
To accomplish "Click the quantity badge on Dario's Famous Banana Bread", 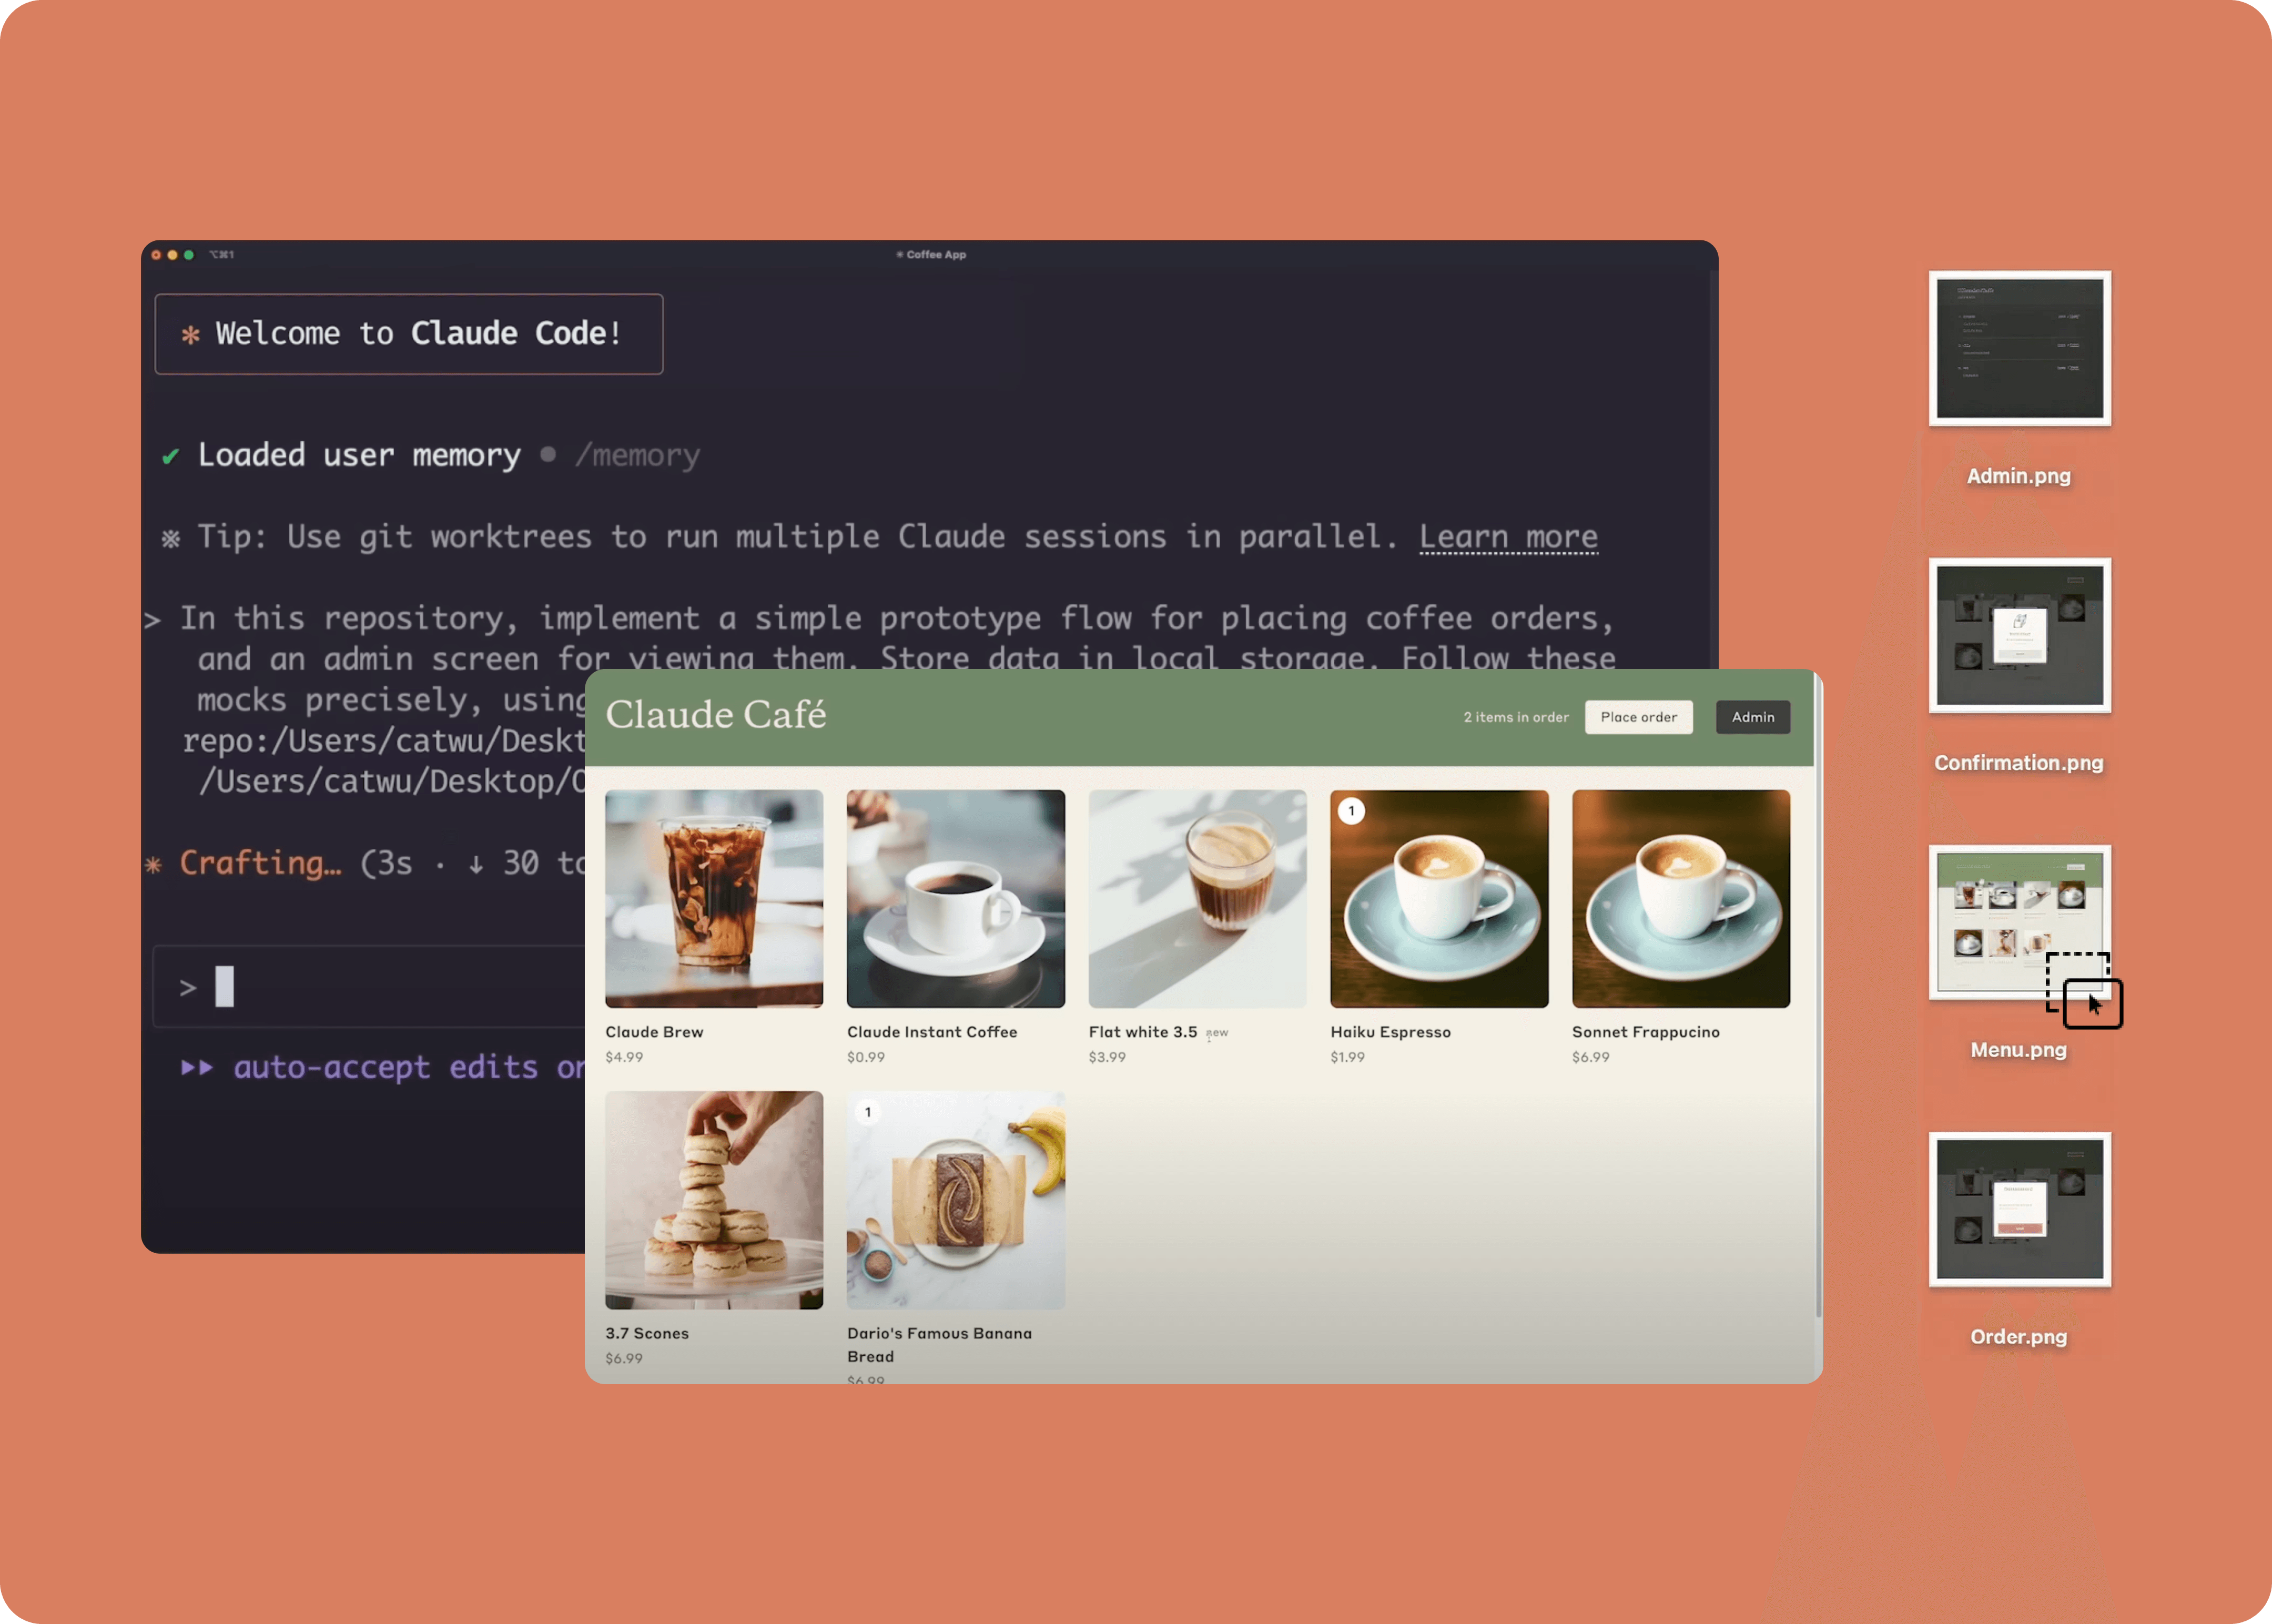I will 867,1112.
